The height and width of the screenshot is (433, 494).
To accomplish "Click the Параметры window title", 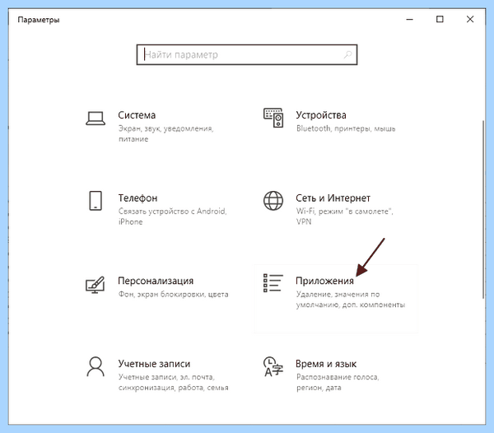I will click(39, 20).
